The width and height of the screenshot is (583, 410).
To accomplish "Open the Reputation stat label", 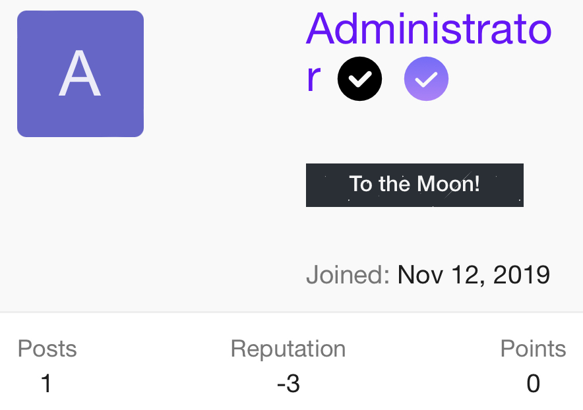I will tap(288, 349).
